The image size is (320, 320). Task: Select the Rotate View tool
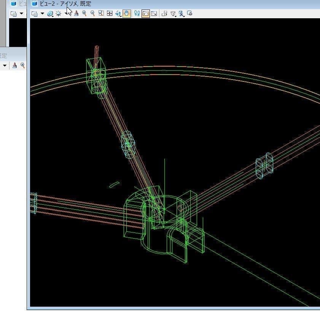click(118, 13)
